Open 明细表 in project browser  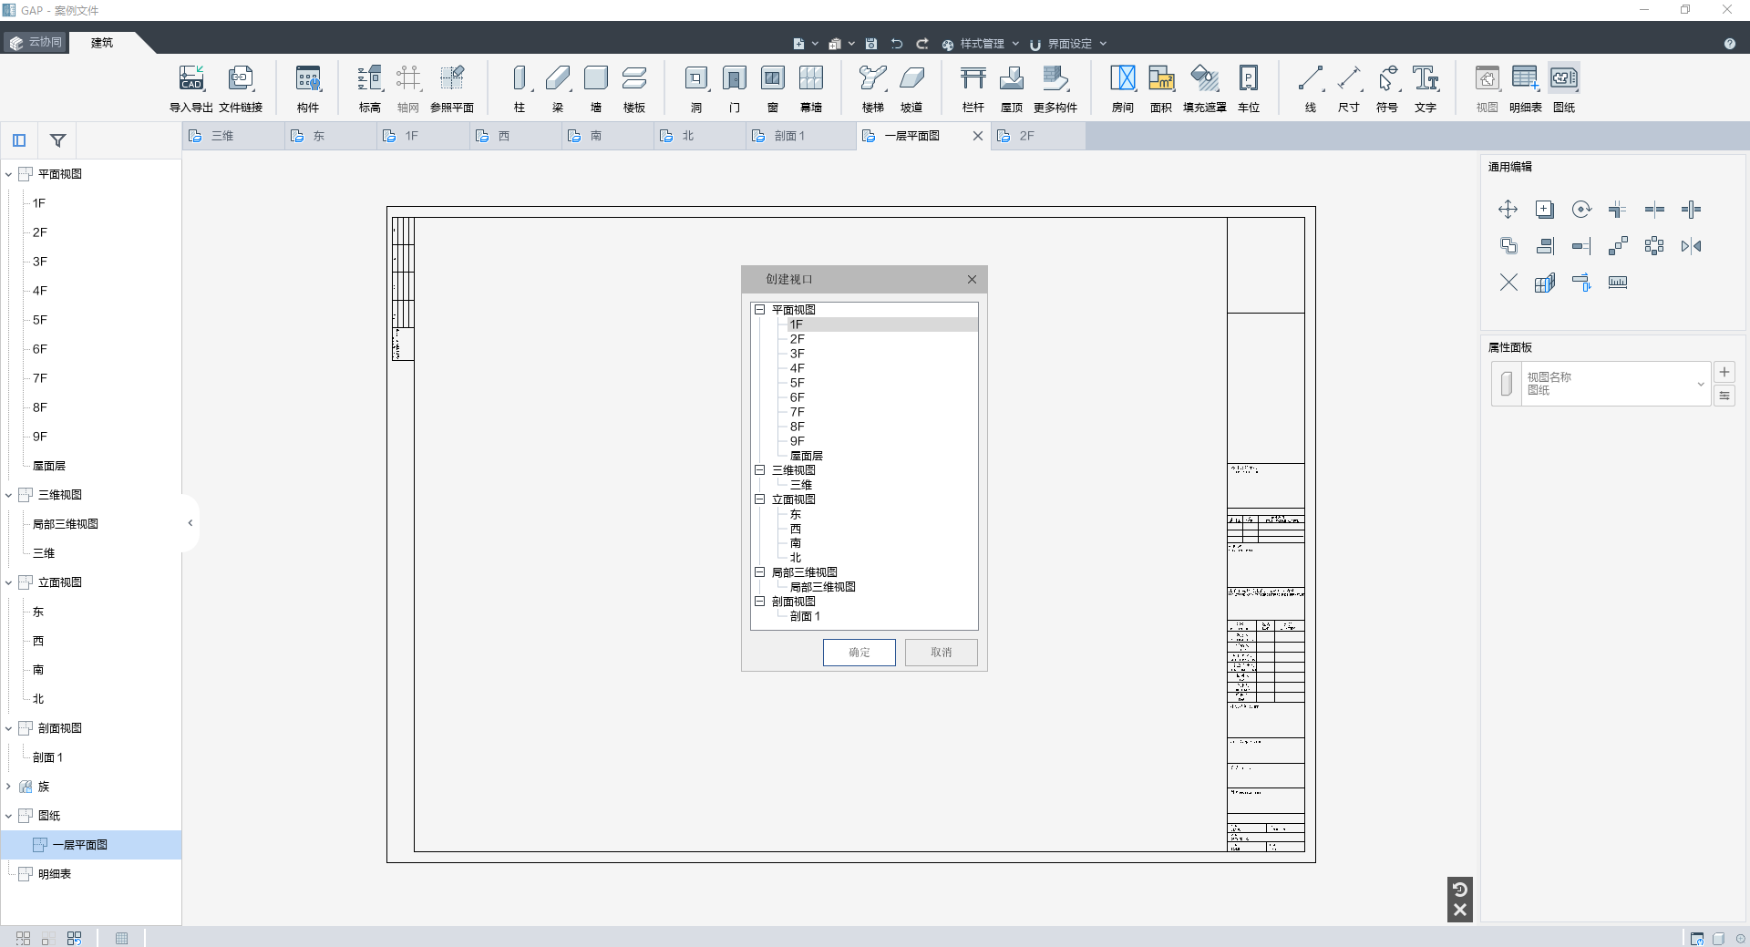coord(55,874)
